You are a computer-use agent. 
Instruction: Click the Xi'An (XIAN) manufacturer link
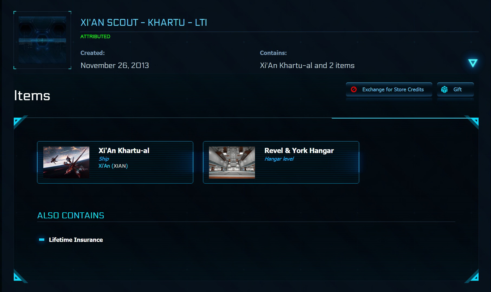coord(113,166)
